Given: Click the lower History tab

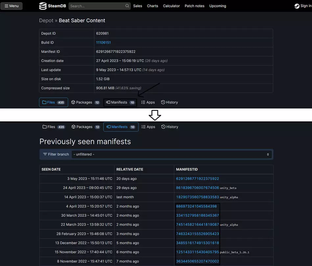Looking at the screenshot, I should click(x=170, y=127).
